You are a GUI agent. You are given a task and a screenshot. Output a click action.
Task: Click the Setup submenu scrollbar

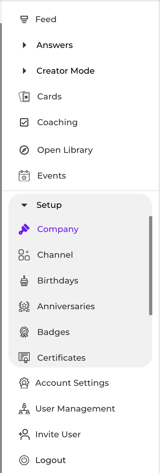(x=151, y=265)
